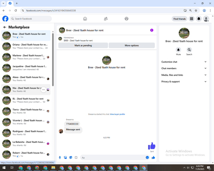Reload the page in the browser
Viewport: 214px width, 171px height.
pos(16,11)
